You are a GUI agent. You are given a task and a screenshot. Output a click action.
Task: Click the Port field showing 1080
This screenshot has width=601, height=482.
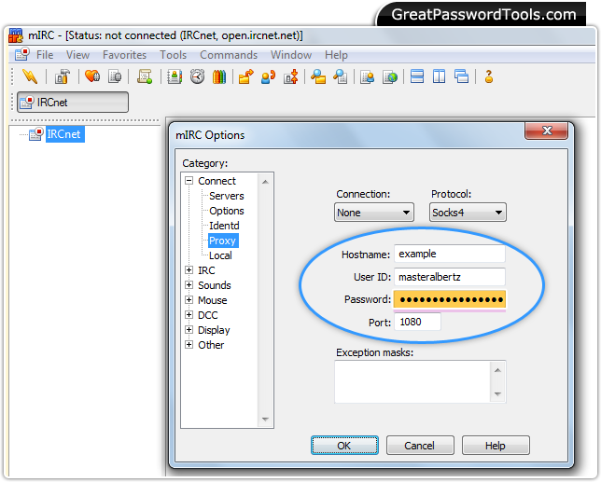coord(417,322)
